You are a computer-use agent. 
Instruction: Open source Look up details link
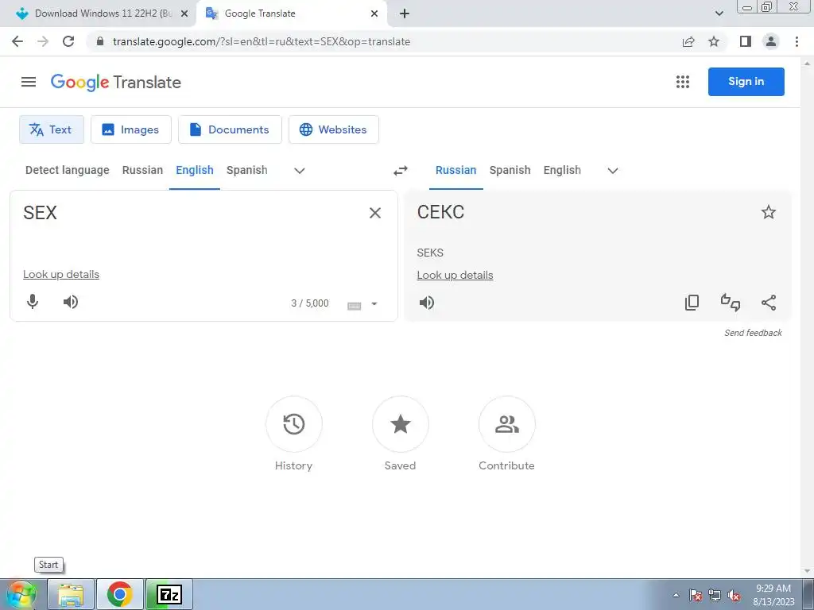[61, 274]
